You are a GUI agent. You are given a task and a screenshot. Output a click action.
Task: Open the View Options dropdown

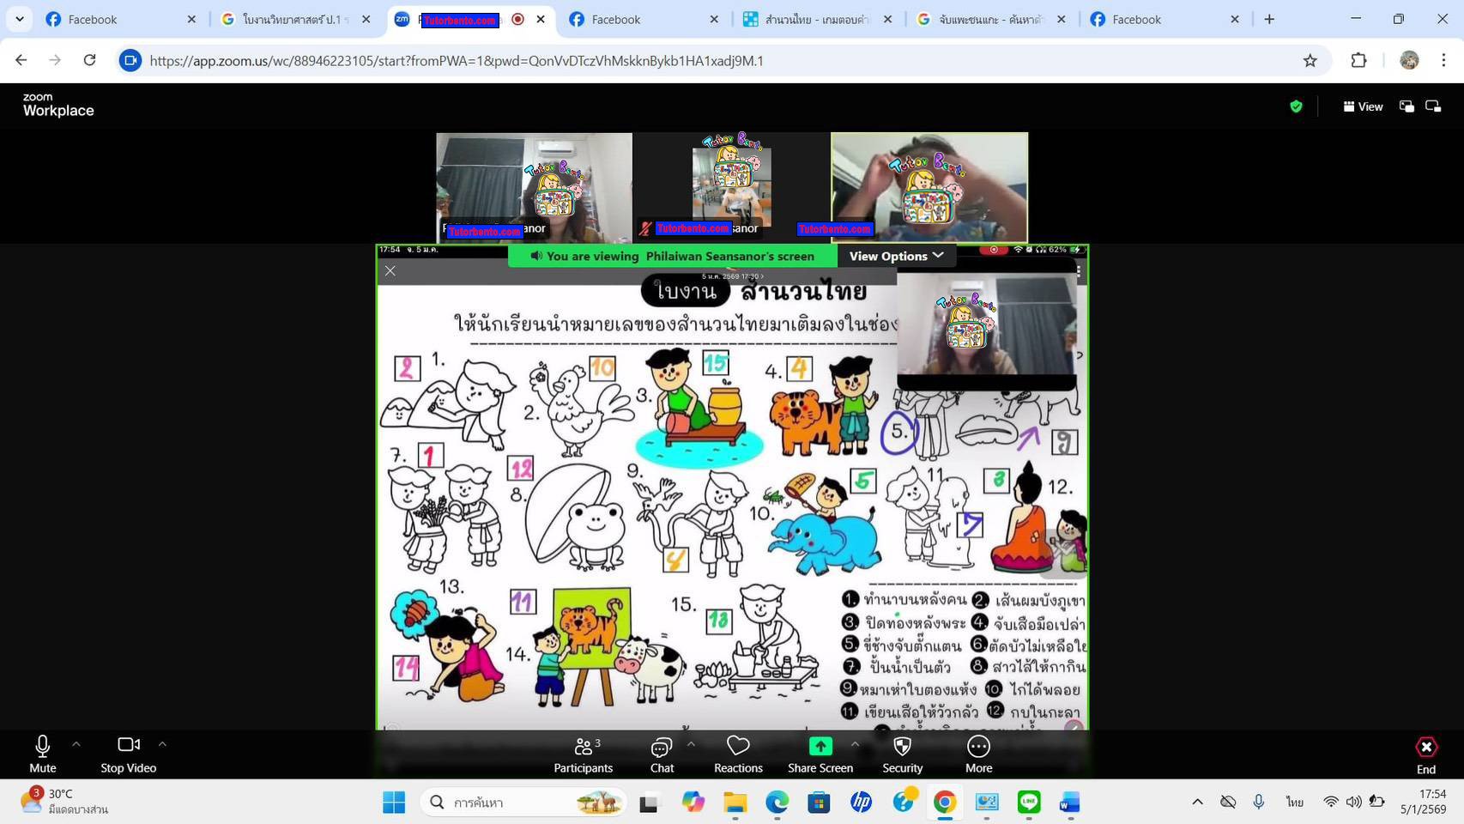896,255
